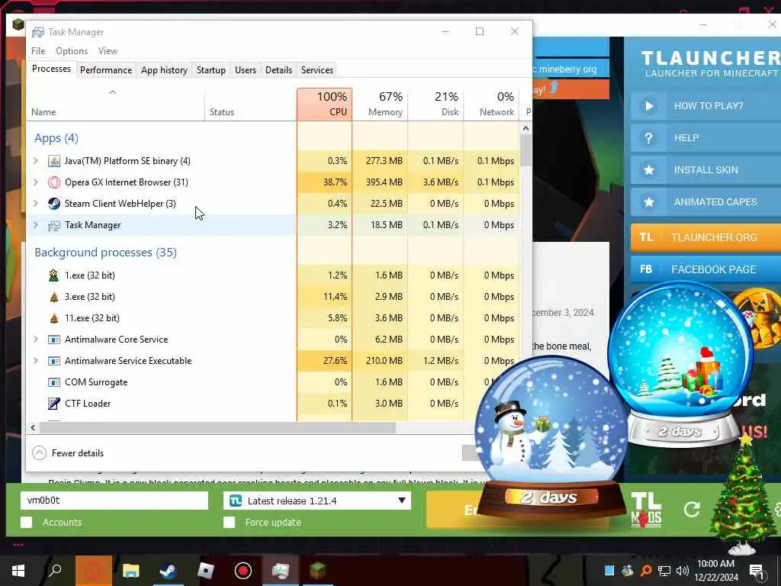Screen dimensions: 781x586
Task: Click the horizontal scrollbar in Task Manager
Action: pyautogui.click(x=217, y=427)
